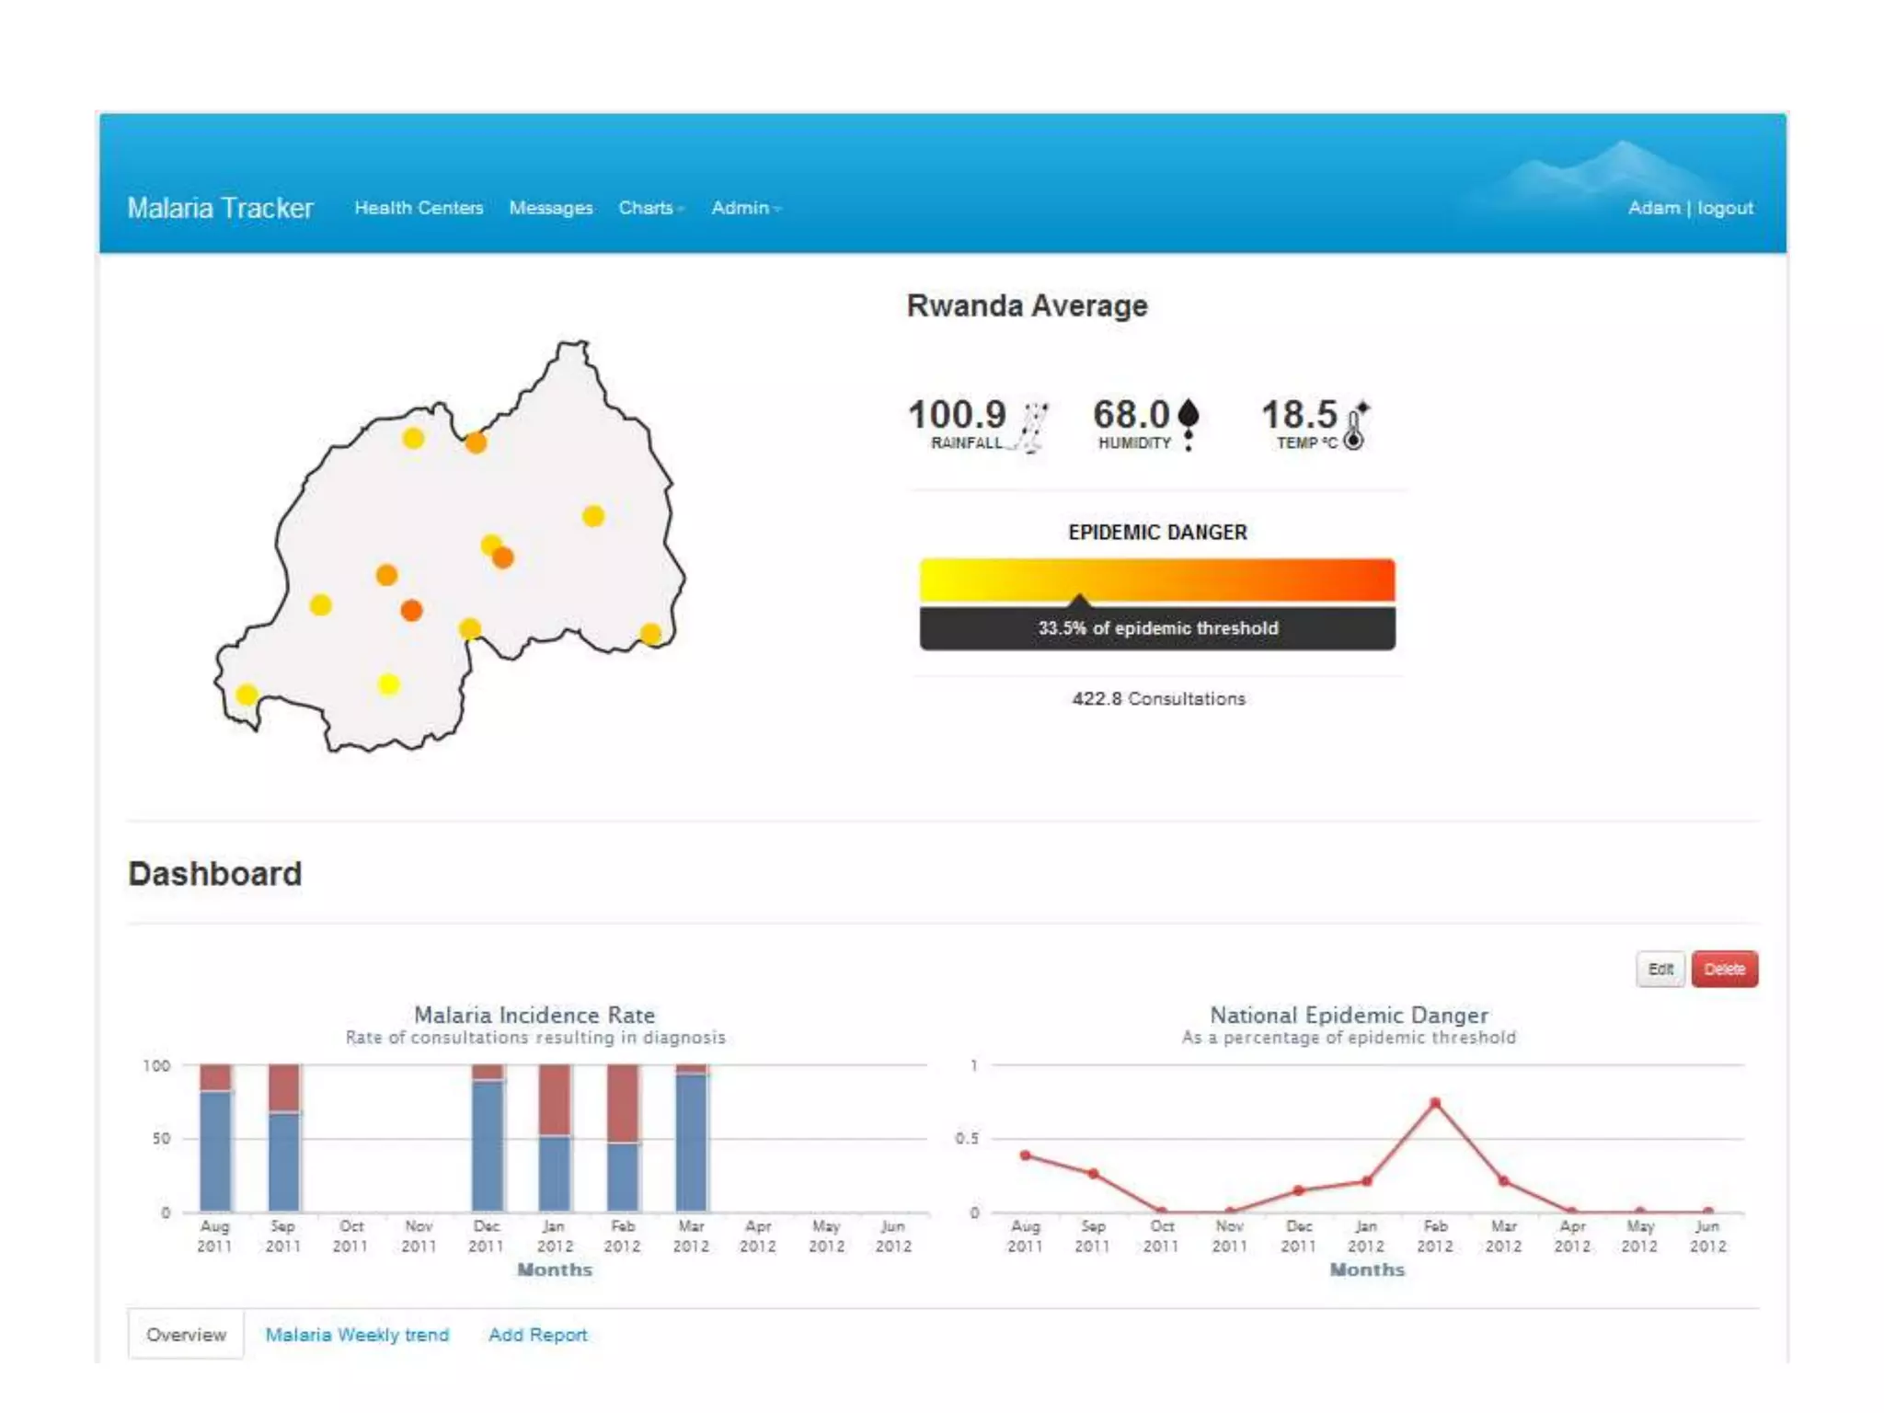Click the epidemic danger gradient bar

click(x=1156, y=580)
